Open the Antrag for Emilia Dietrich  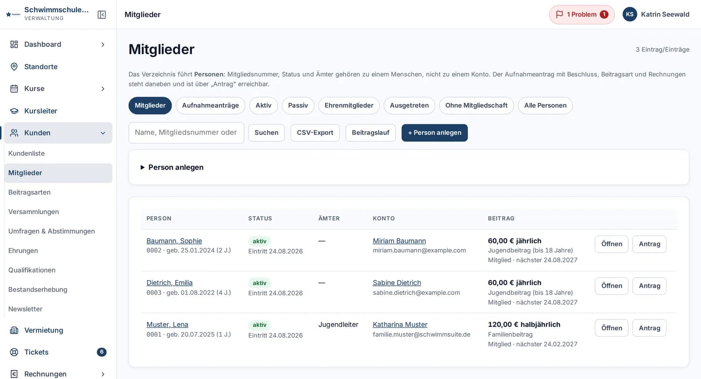(649, 286)
